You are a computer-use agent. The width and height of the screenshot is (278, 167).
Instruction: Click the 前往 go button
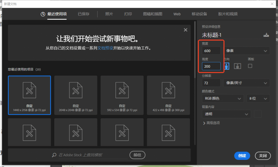(x=137, y=155)
